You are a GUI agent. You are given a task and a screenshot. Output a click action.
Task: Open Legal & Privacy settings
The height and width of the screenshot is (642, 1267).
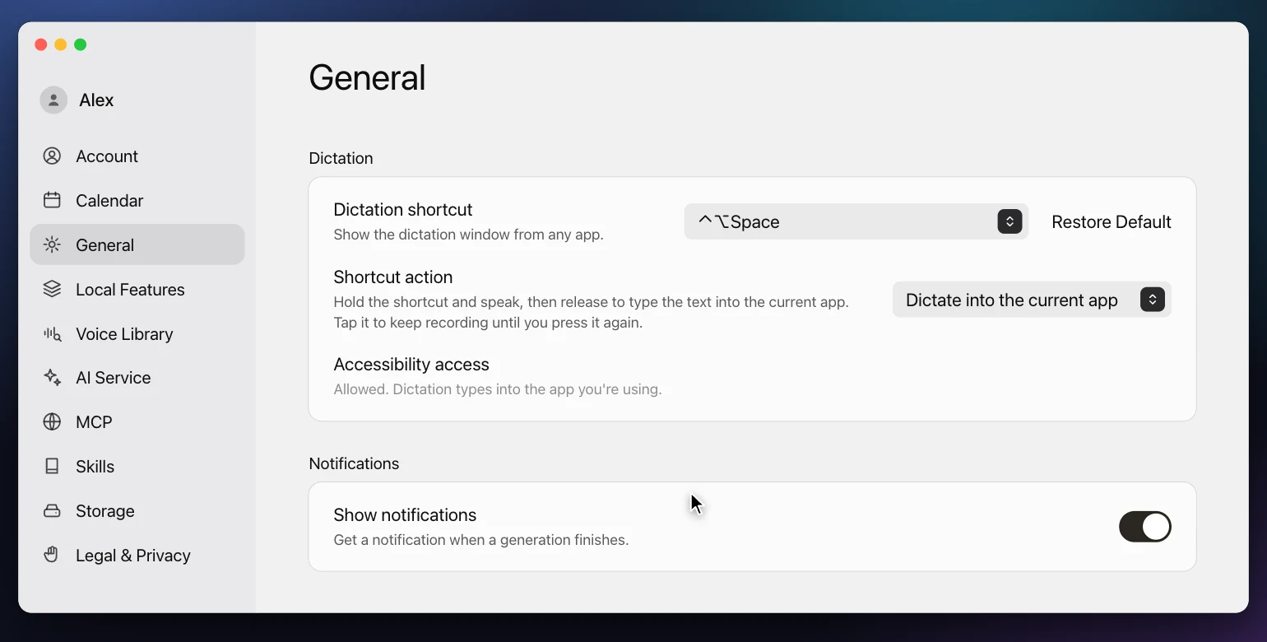coord(137,556)
